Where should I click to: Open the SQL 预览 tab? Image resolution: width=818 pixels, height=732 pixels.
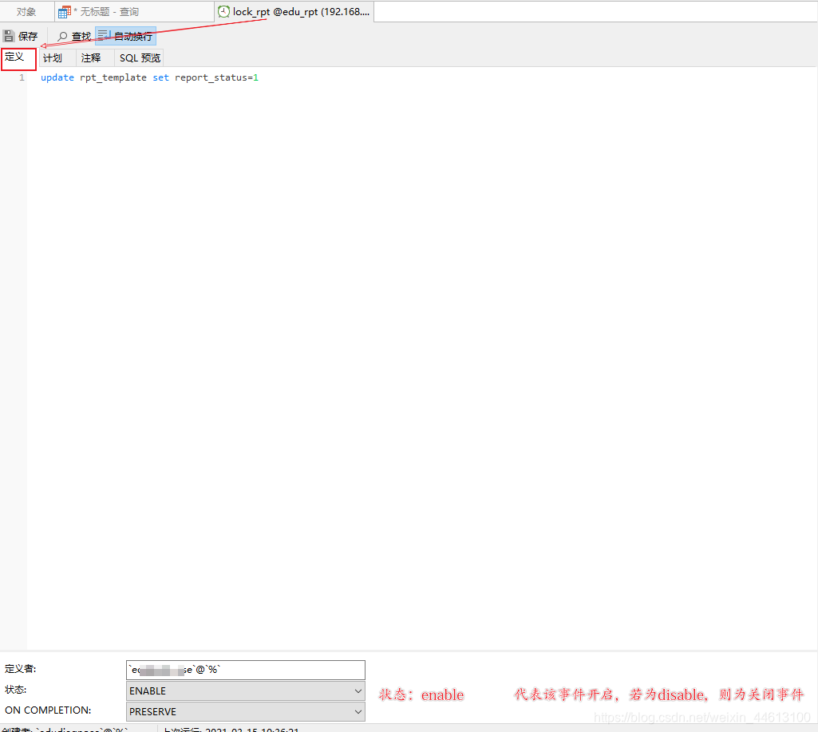pyautogui.click(x=140, y=58)
